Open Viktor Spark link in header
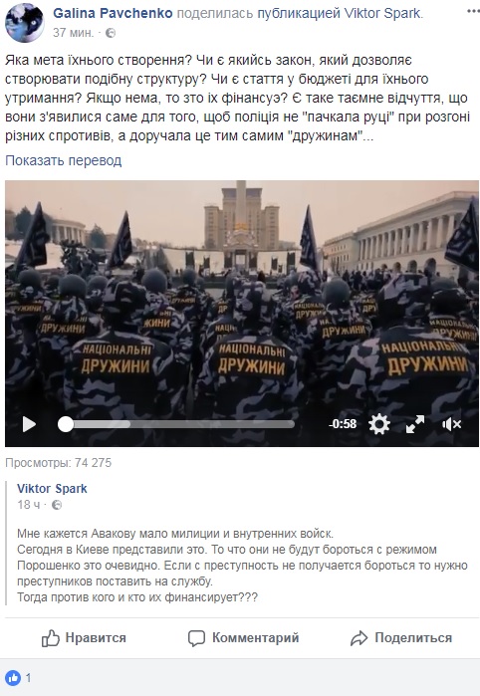Image resolution: width=480 pixels, height=696 pixels. click(x=383, y=13)
